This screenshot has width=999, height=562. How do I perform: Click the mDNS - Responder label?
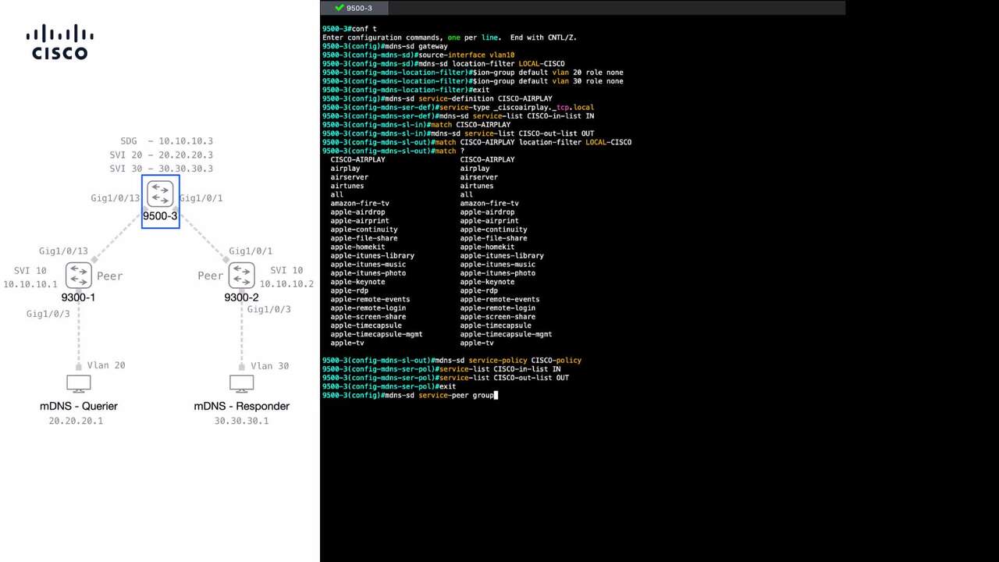[242, 406]
